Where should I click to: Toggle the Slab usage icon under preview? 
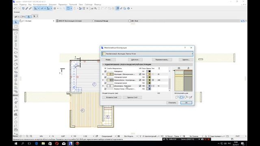182,97
